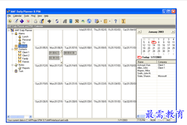Screen dimensions: 187x125
Task: Open dropdown arrow next to alarm bell icon
Action: (101, 21)
